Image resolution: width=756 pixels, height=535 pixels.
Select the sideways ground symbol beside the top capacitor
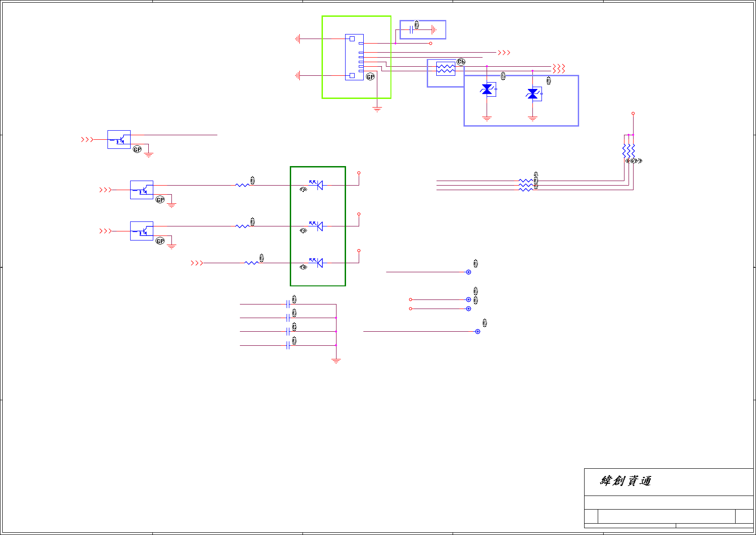point(434,29)
